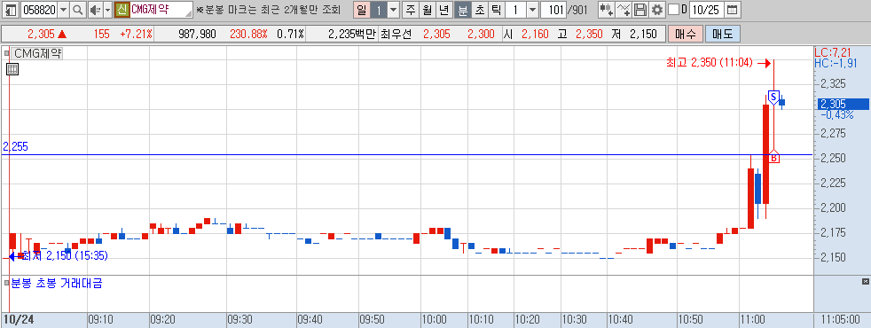Click the small square beside 분봉 초봉 거래대금
This screenshot has height=328, width=871.
click(x=7, y=284)
